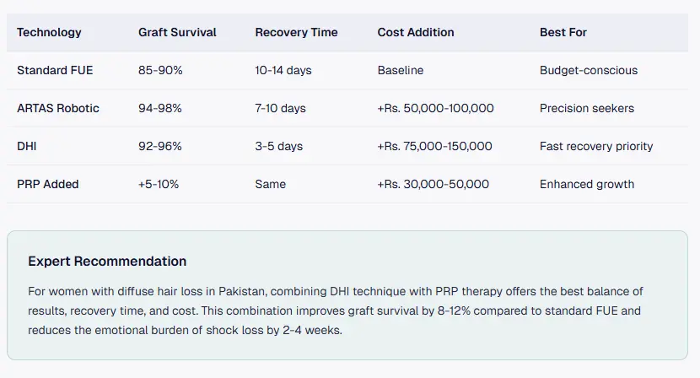Select the +Rs. 30,000-50,000 cost cell
Screen dimensions: 700x378
[432, 184]
